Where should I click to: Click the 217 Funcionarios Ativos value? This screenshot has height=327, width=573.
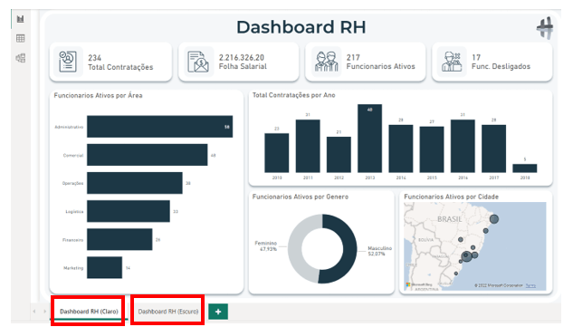(x=353, y=57)
